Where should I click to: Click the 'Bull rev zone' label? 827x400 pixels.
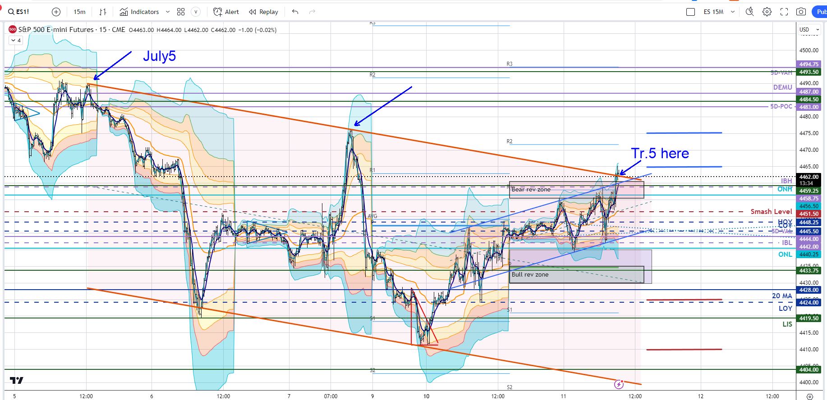coord(530,274)
